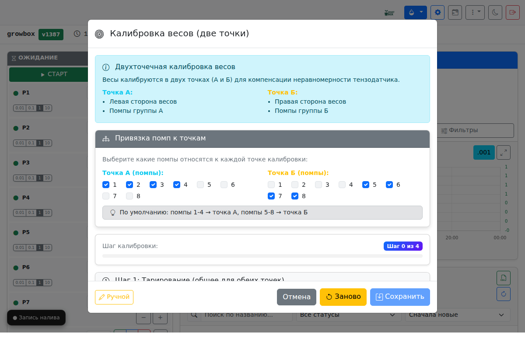Toggle pump 5 checkbox for Point B
525x357 pixels.
pos(366,185)
